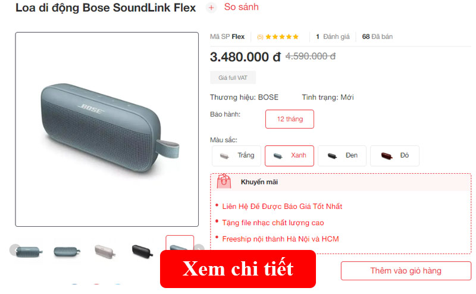
Task: Click the main Bose speaker product image
Action: pos(107,129)
